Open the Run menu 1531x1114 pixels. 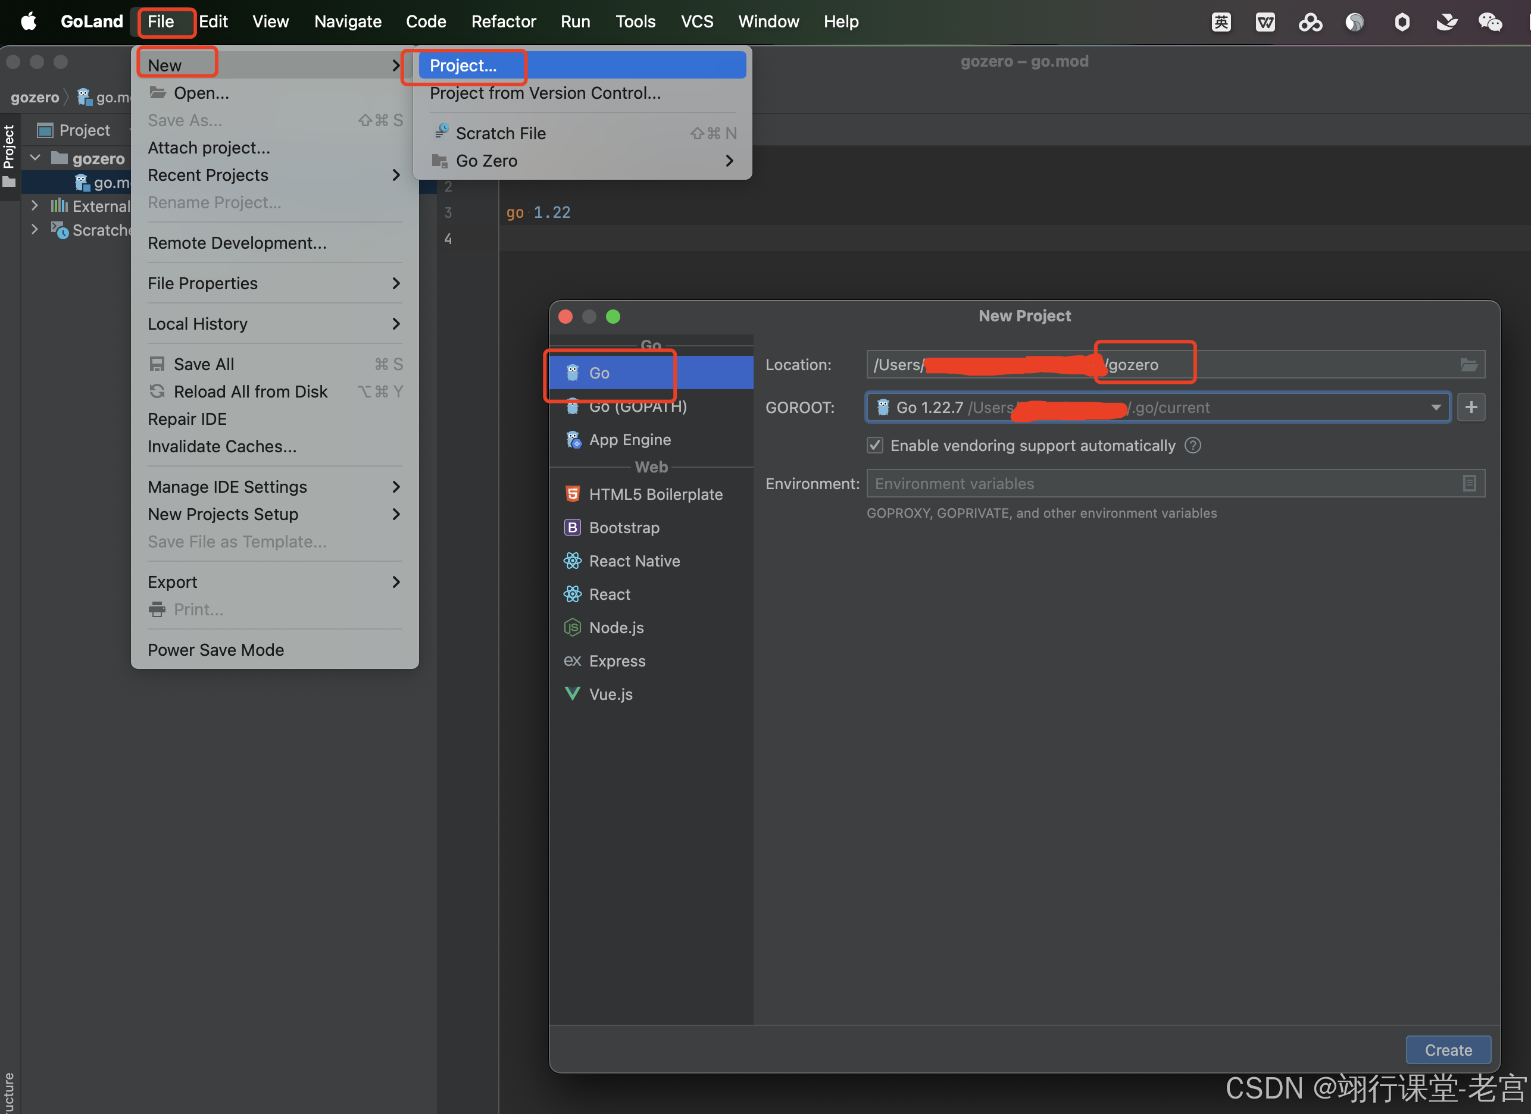tap(575, 21)
